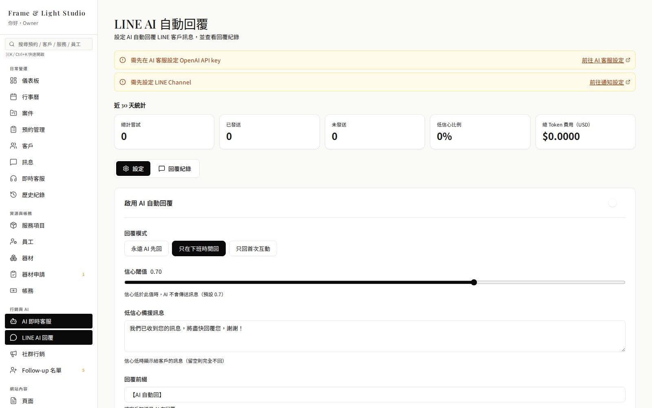Click into the 低信心備援訊息 text area

tap(374, 336)
